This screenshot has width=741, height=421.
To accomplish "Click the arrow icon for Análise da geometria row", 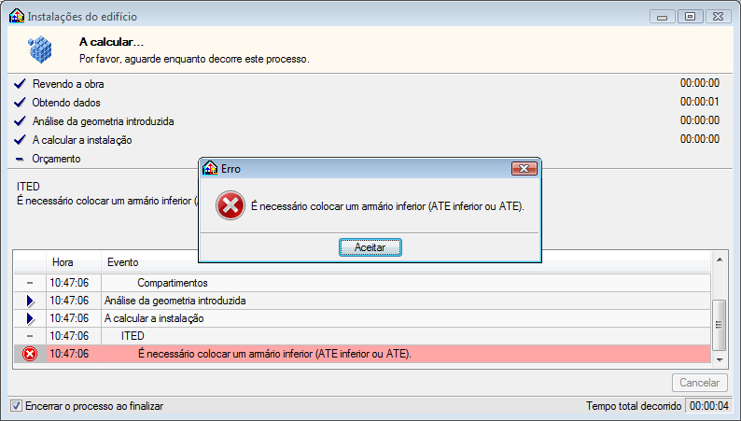I will [30, 301].
